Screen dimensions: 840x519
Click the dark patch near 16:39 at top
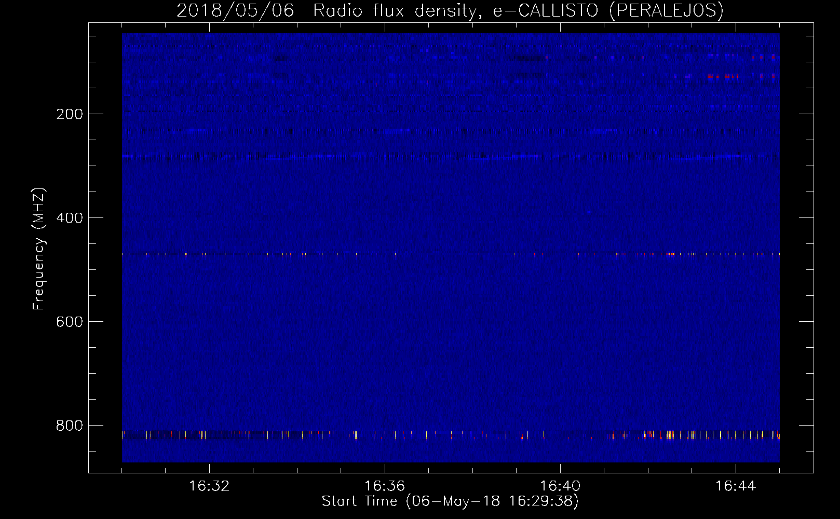(x=527, y=58)
